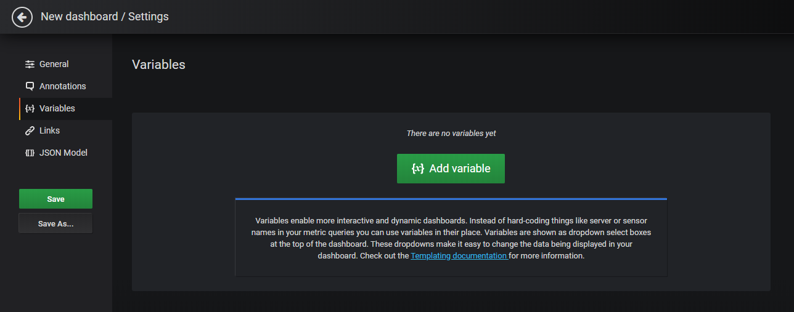Viewport: 794px width, 312px height.
Task: Go to the Annotations section label
Action: 62,86
